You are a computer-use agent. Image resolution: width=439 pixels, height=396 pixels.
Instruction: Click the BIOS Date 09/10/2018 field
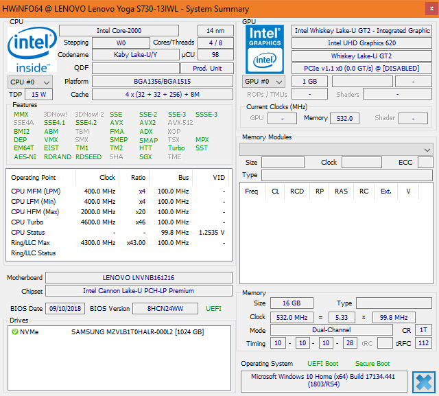click(65, 309)
